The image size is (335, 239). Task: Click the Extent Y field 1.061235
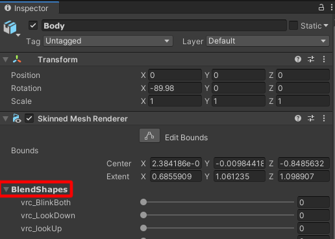240,177
